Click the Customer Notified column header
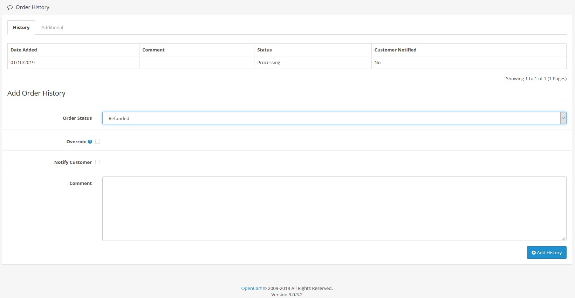The height and width of the screenshot is (298, 575). [395, 50]
